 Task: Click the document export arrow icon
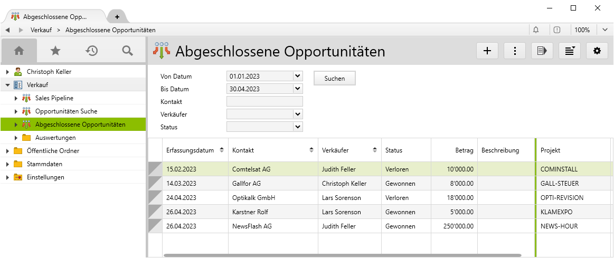[x=542, y=51]
